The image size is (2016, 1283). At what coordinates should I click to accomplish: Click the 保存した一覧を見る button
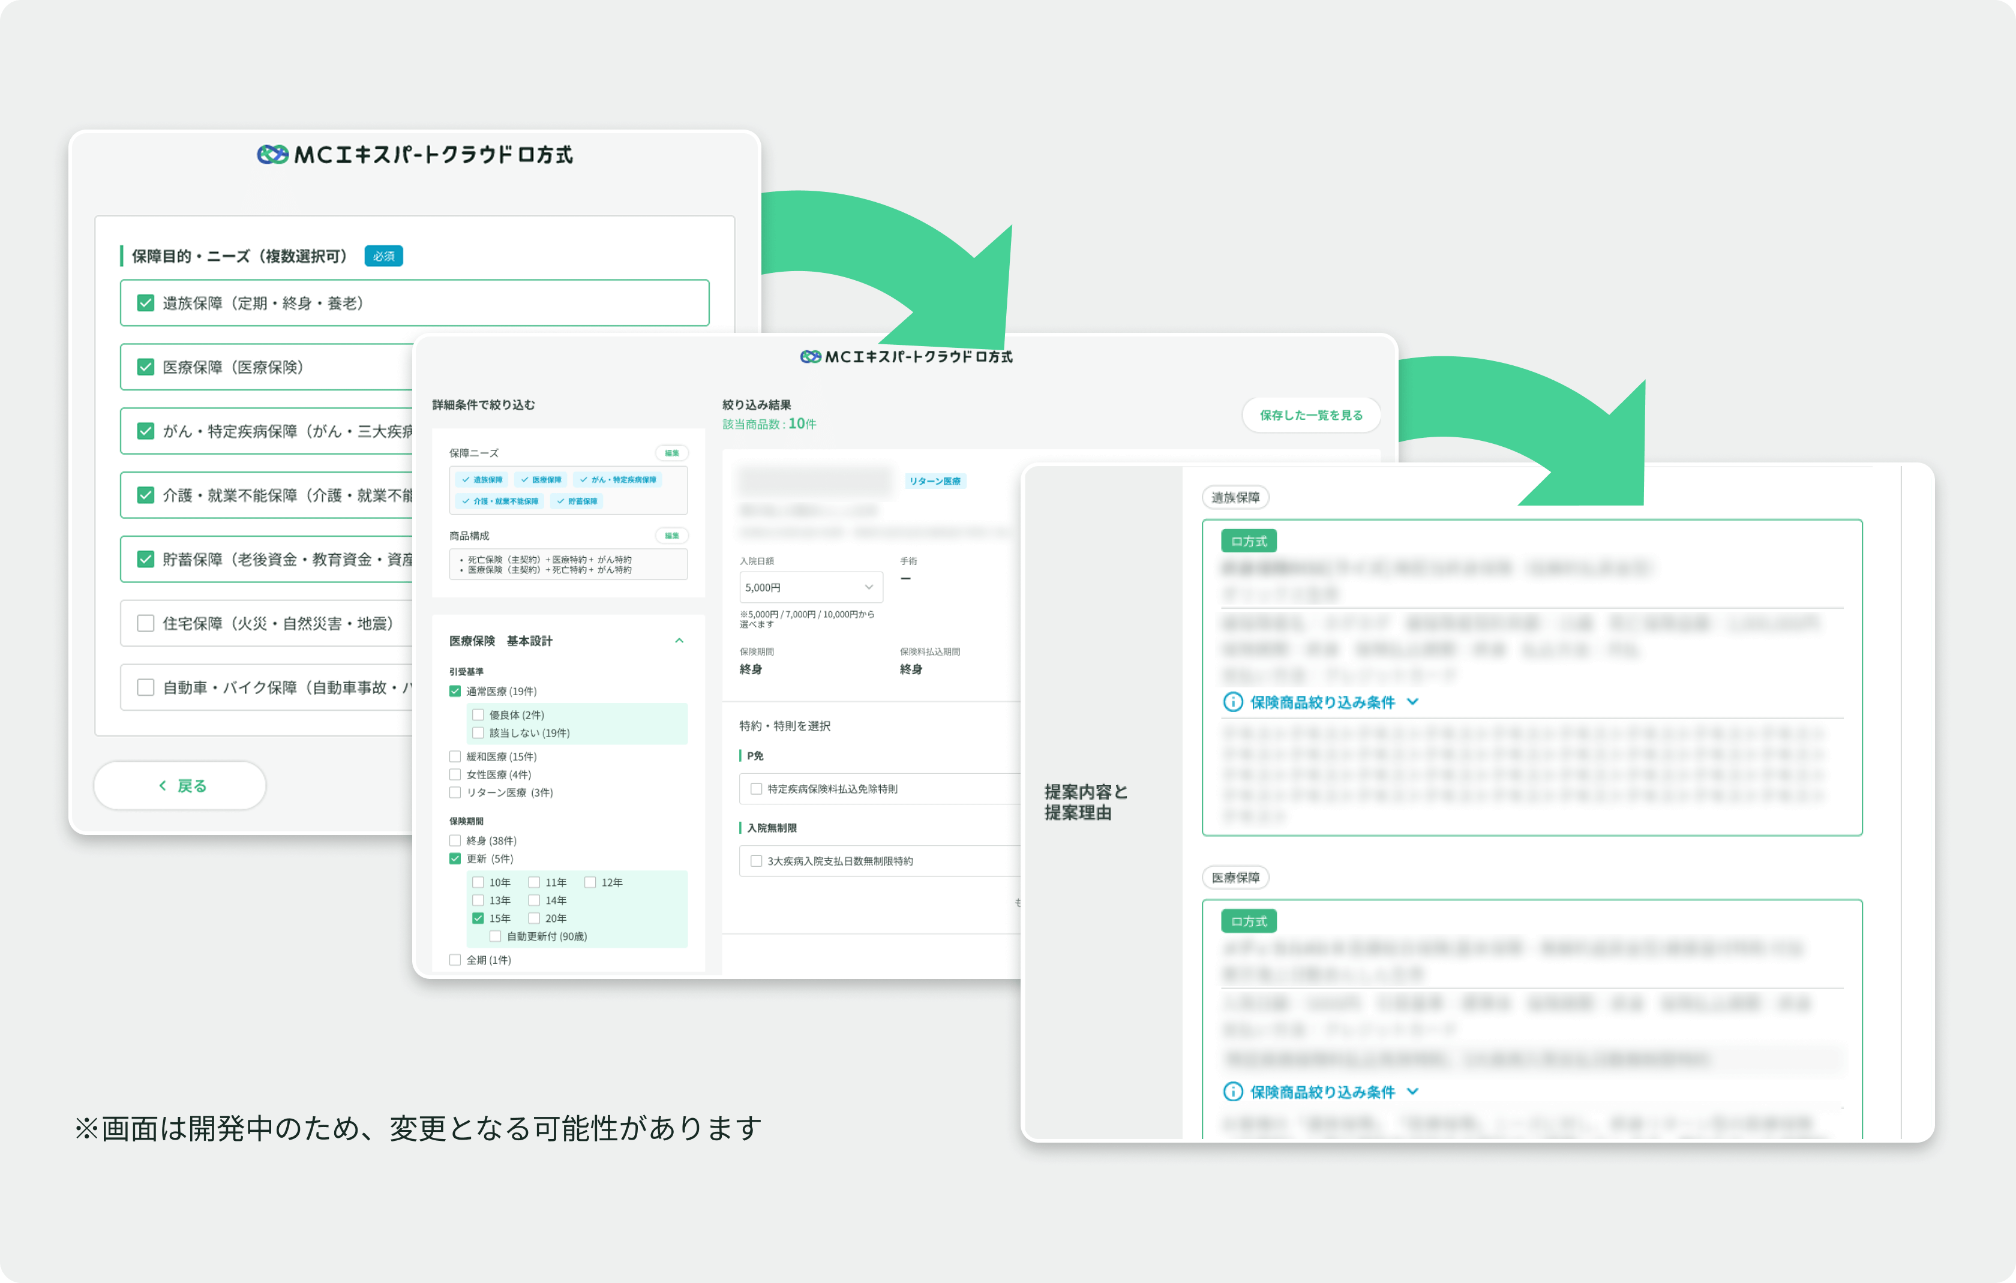pos(1311,414)
